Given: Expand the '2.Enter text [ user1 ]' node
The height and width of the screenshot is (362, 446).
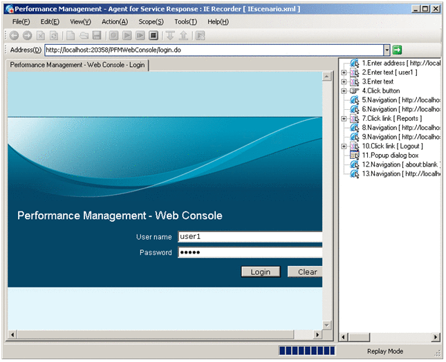Looking at the screenshot, I should coord(344,73).
